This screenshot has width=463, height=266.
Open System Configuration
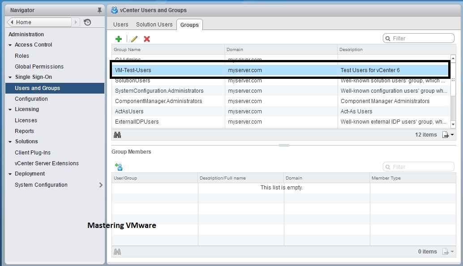coord(41,185)
